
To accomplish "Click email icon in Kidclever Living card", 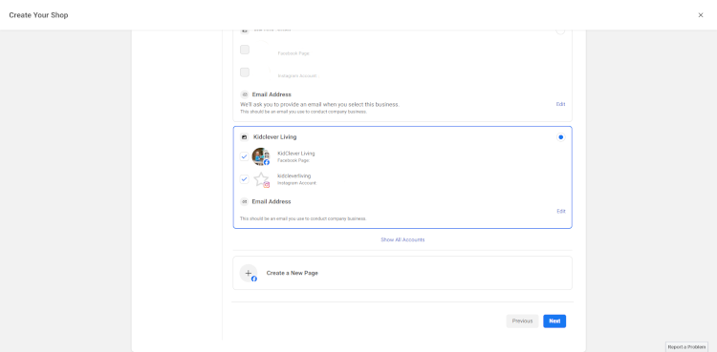I will [x=244, y=201].
